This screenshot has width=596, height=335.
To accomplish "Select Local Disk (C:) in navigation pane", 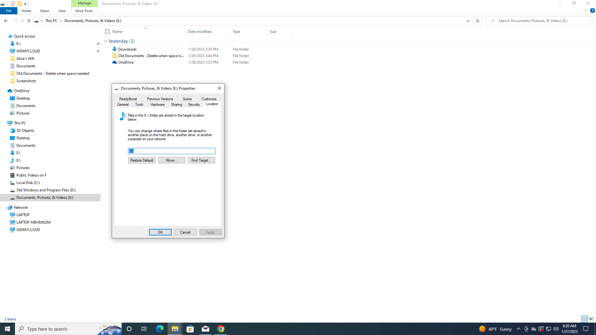I will (28, 183).
